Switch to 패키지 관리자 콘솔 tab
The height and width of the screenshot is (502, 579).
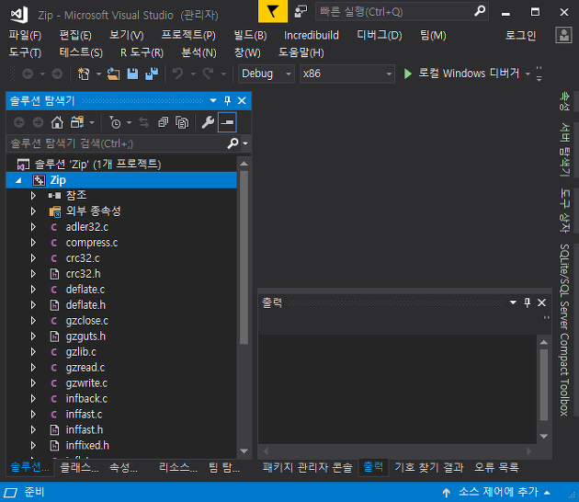tap(308, 468)
